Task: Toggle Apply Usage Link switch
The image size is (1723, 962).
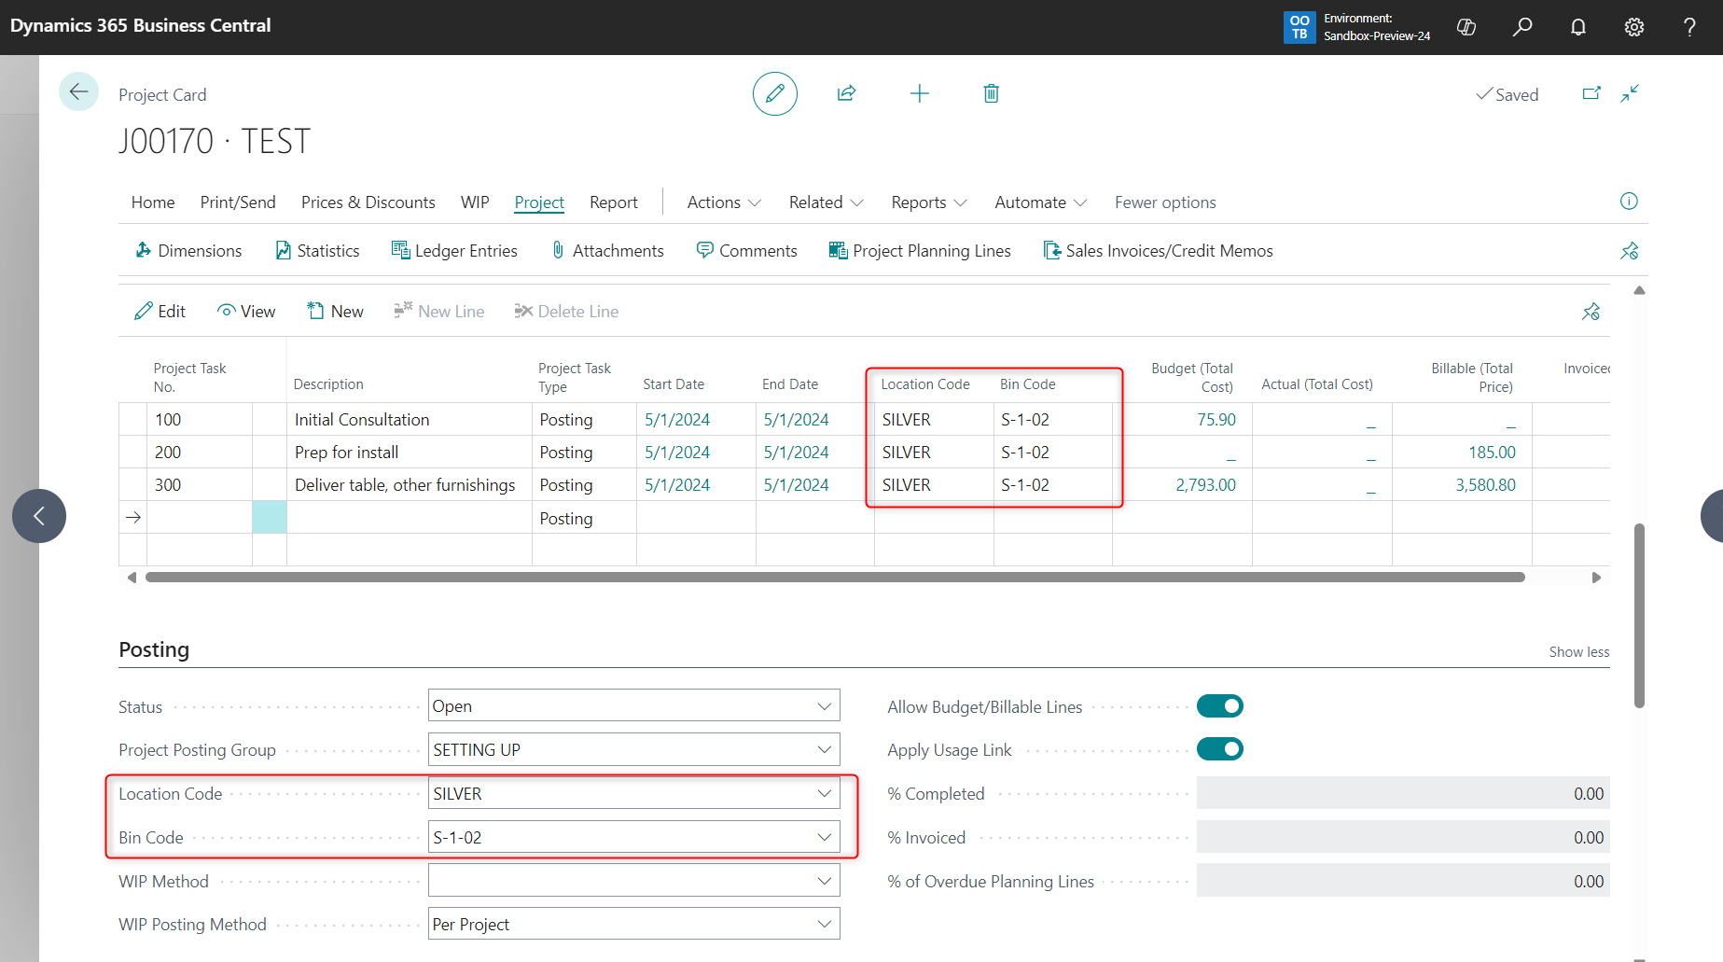Action: [1220, 749]
